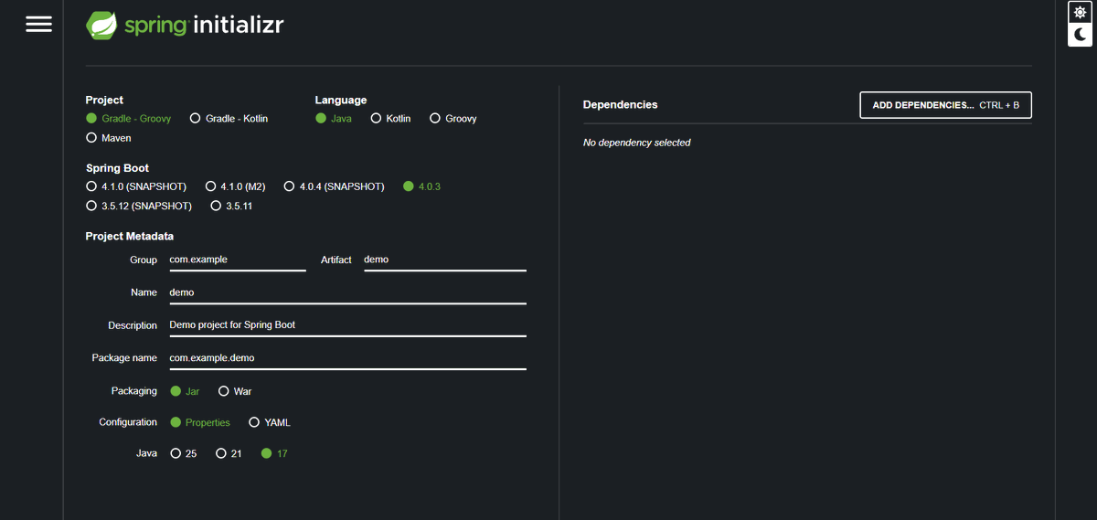Select Java version 17
This screenshot has width=1097, height=520.
click(274, 453)
